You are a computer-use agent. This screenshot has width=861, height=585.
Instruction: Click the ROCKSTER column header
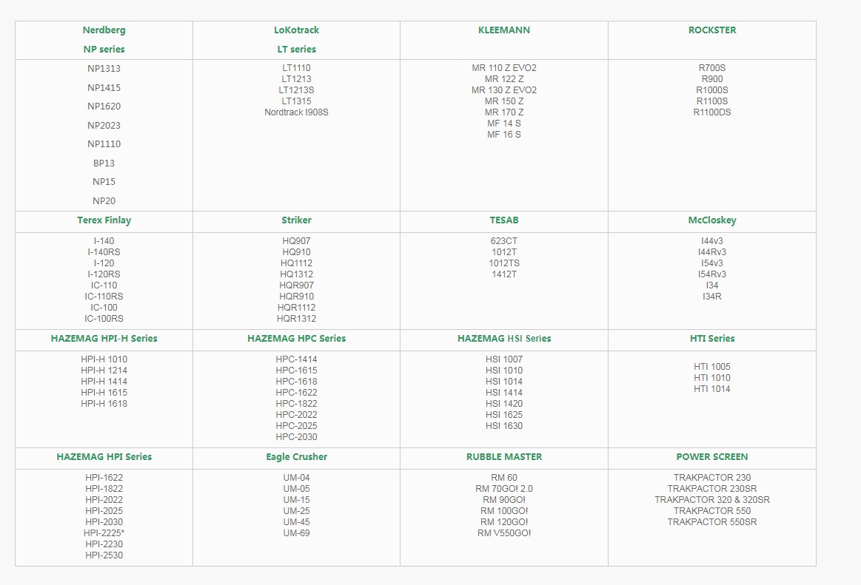[712, 30]
